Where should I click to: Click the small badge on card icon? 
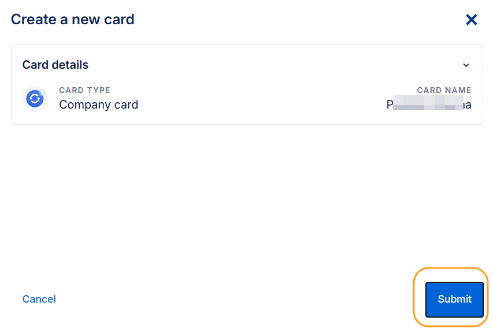(x=42, y=92)
